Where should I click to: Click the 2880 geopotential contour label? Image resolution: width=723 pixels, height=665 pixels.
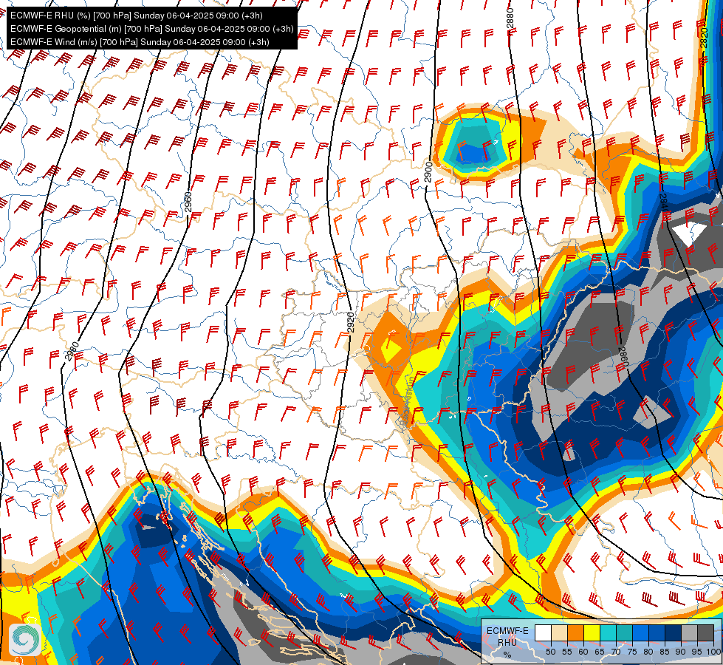pos(510,18)
